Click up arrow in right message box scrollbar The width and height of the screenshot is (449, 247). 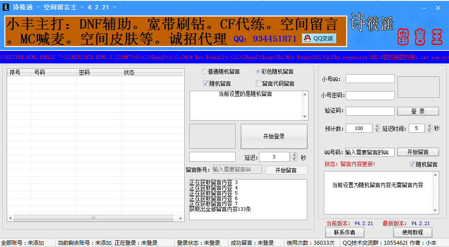click(x=435, y=175)
